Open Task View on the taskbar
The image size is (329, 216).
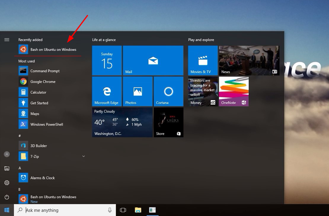tap(123, 210)
